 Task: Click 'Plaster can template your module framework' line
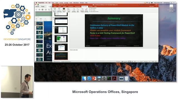tap(110, 30)
